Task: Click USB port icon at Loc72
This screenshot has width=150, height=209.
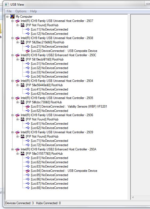Action: coord(28,145)
